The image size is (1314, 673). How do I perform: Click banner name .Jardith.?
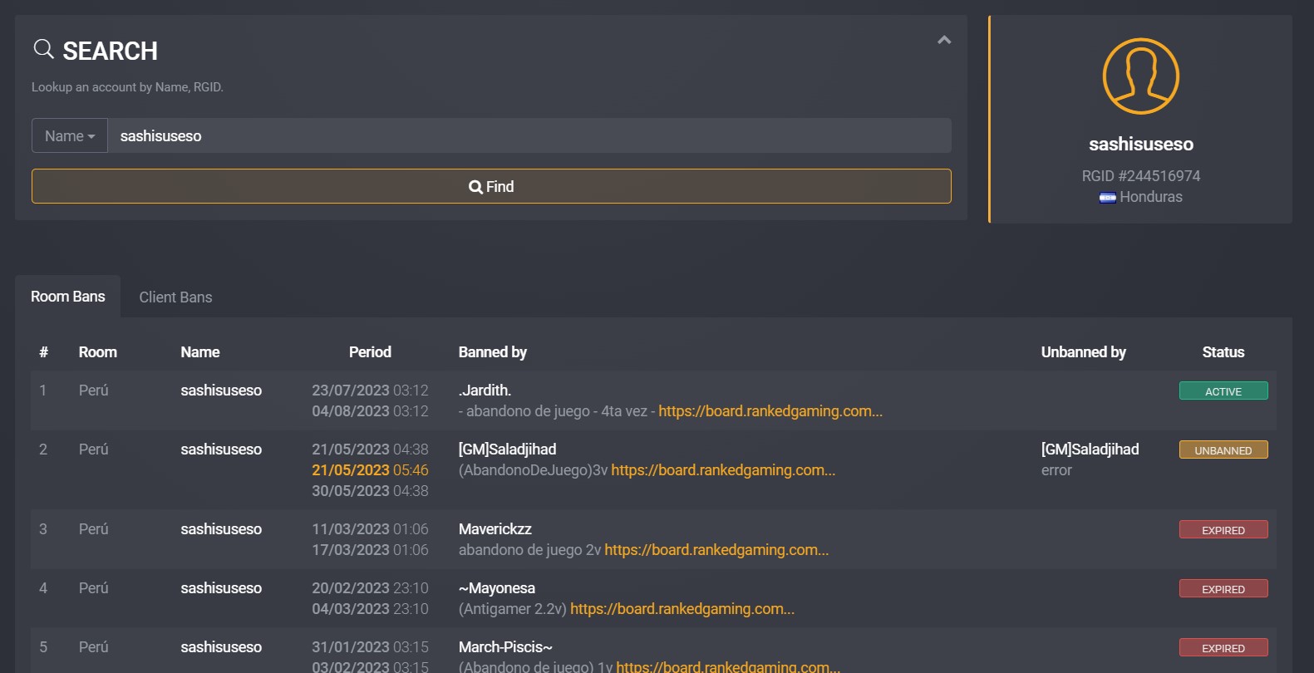tap(485, 391)
